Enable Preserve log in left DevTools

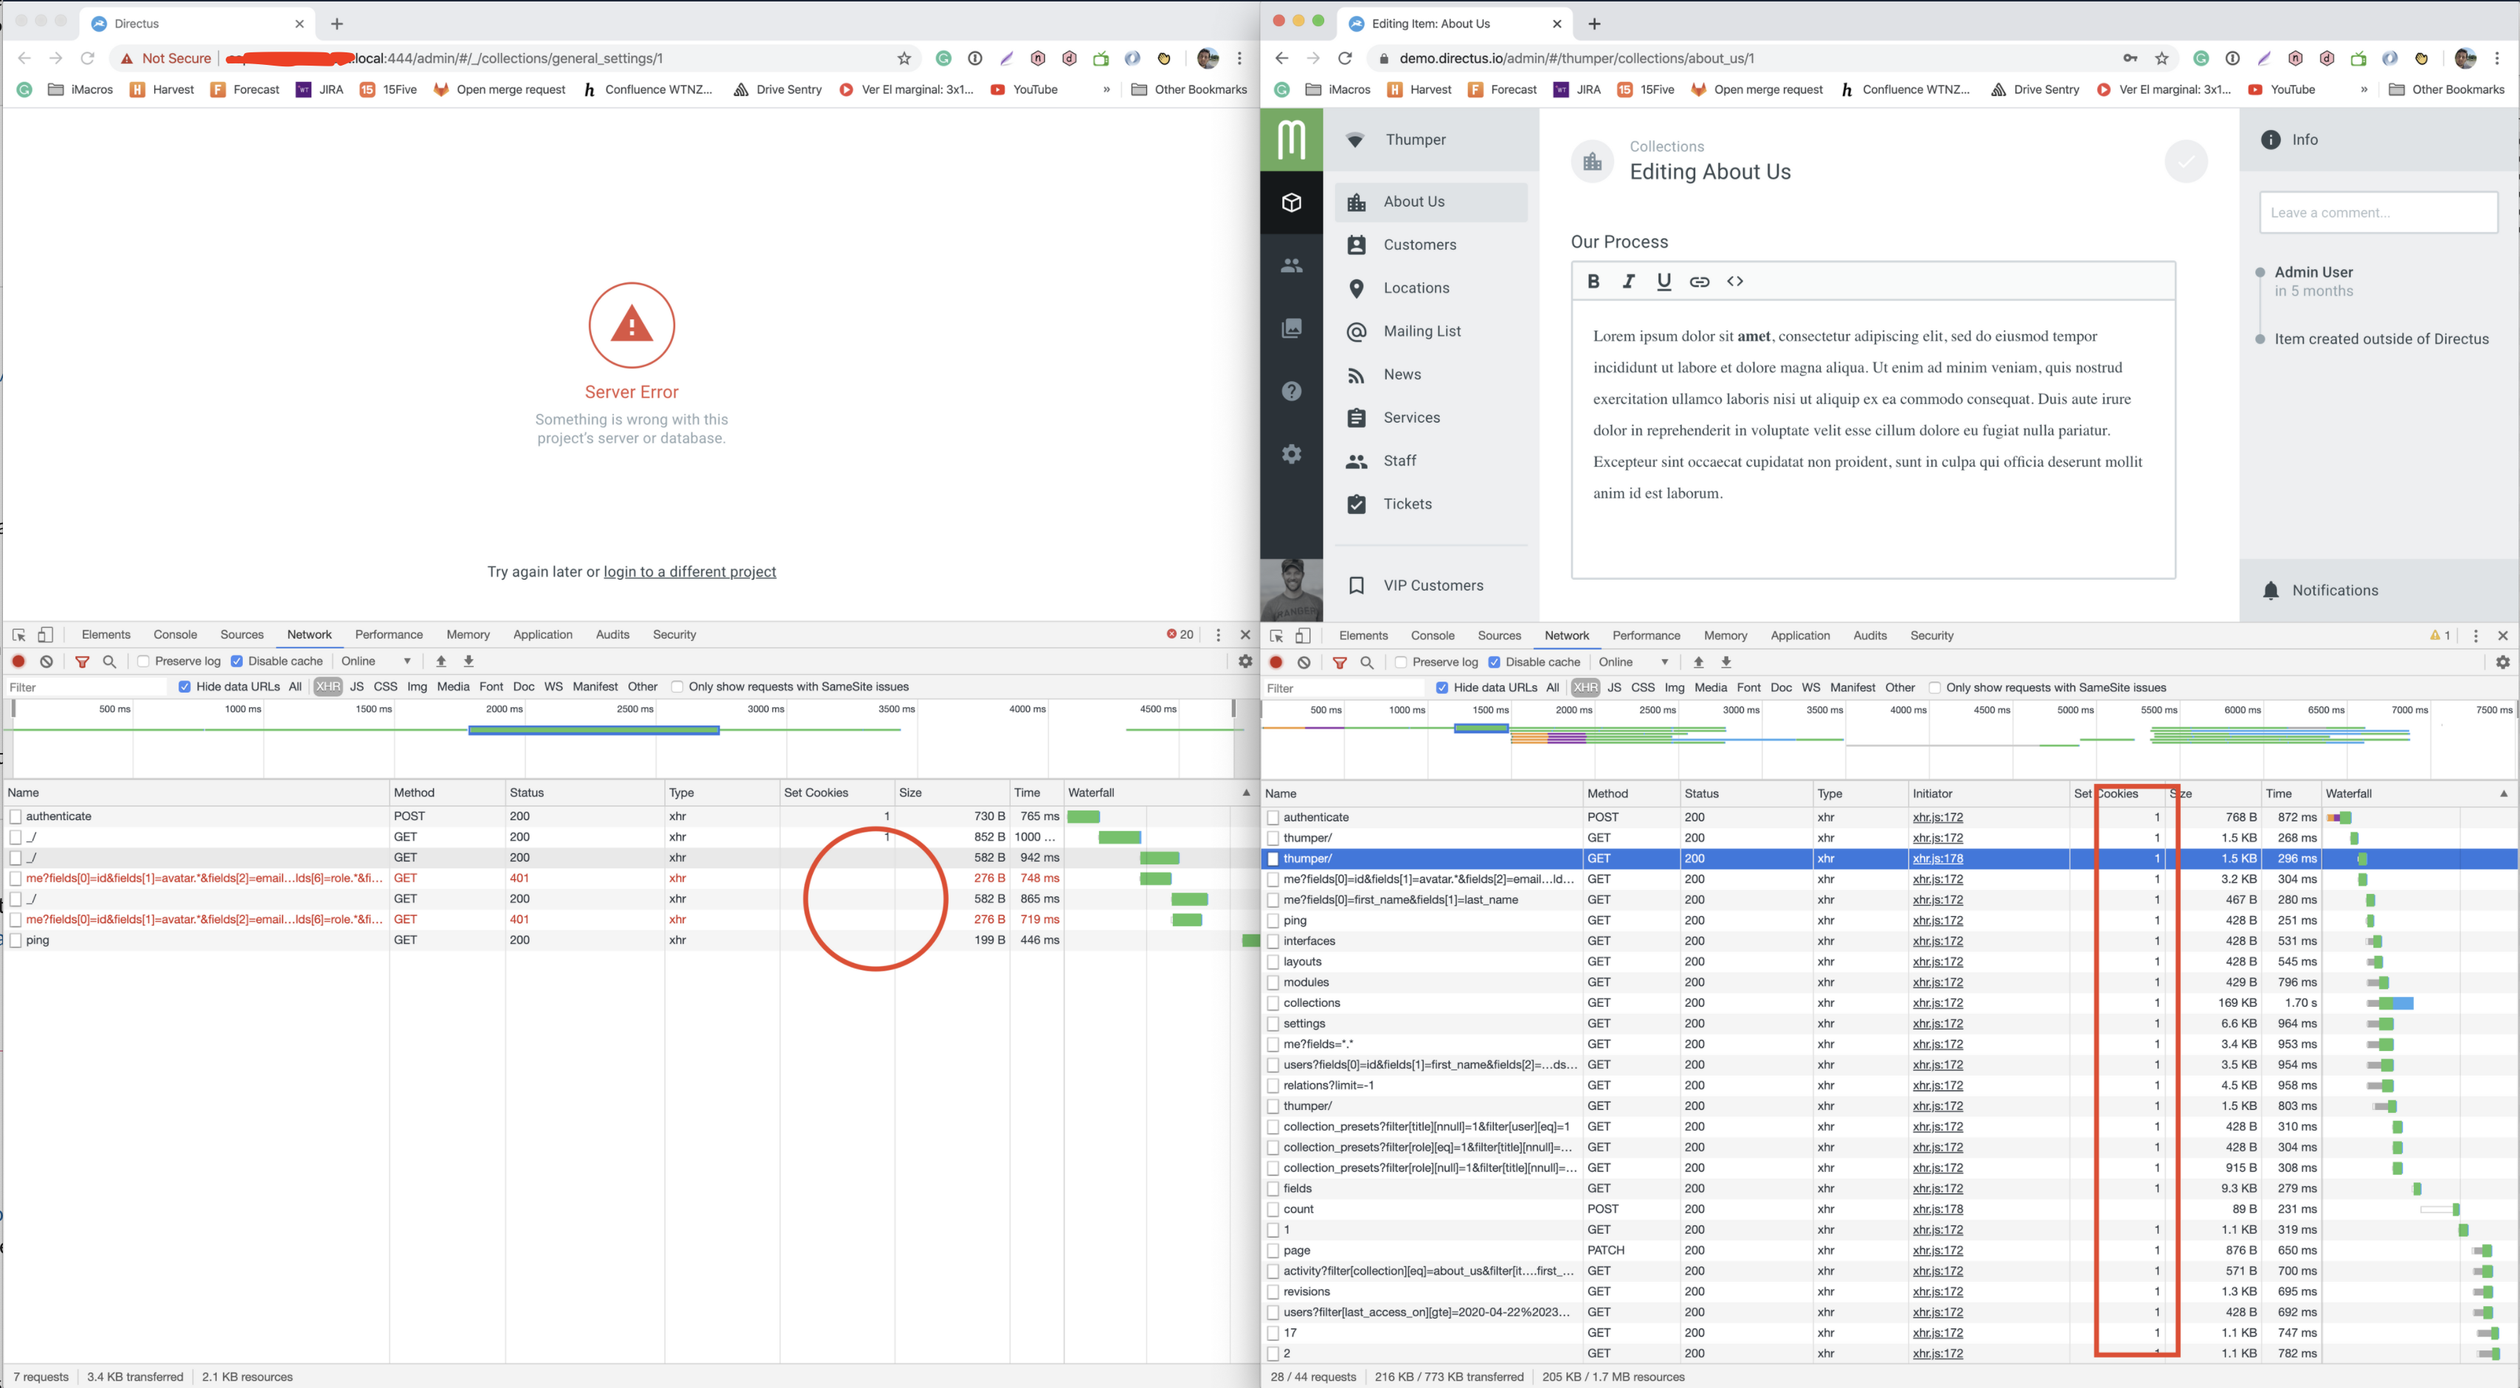[x=143, y=662]
